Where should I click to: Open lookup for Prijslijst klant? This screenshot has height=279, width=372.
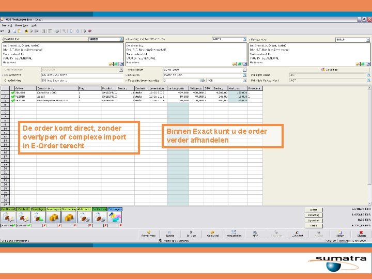(369, 75)
